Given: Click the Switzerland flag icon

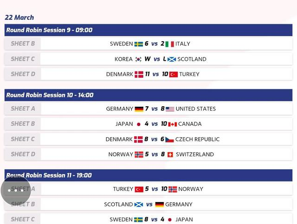Looking at the screenshot, I should click(x=170, y=155).
